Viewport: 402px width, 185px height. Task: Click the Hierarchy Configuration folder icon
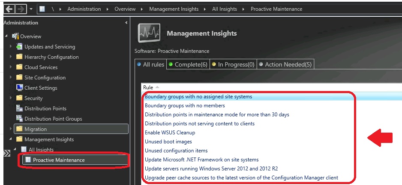coord(19,57)
